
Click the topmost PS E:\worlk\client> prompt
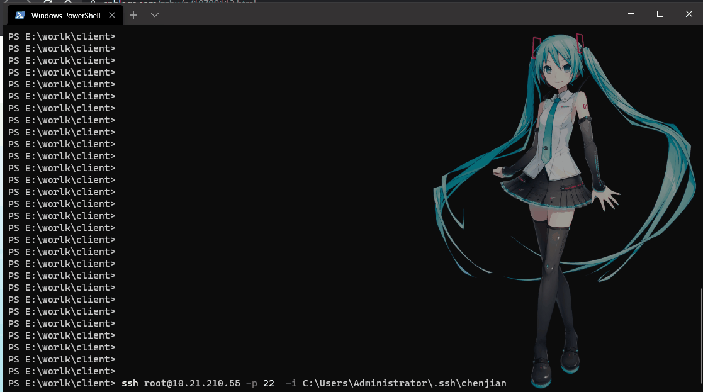(x=62, y=36)
